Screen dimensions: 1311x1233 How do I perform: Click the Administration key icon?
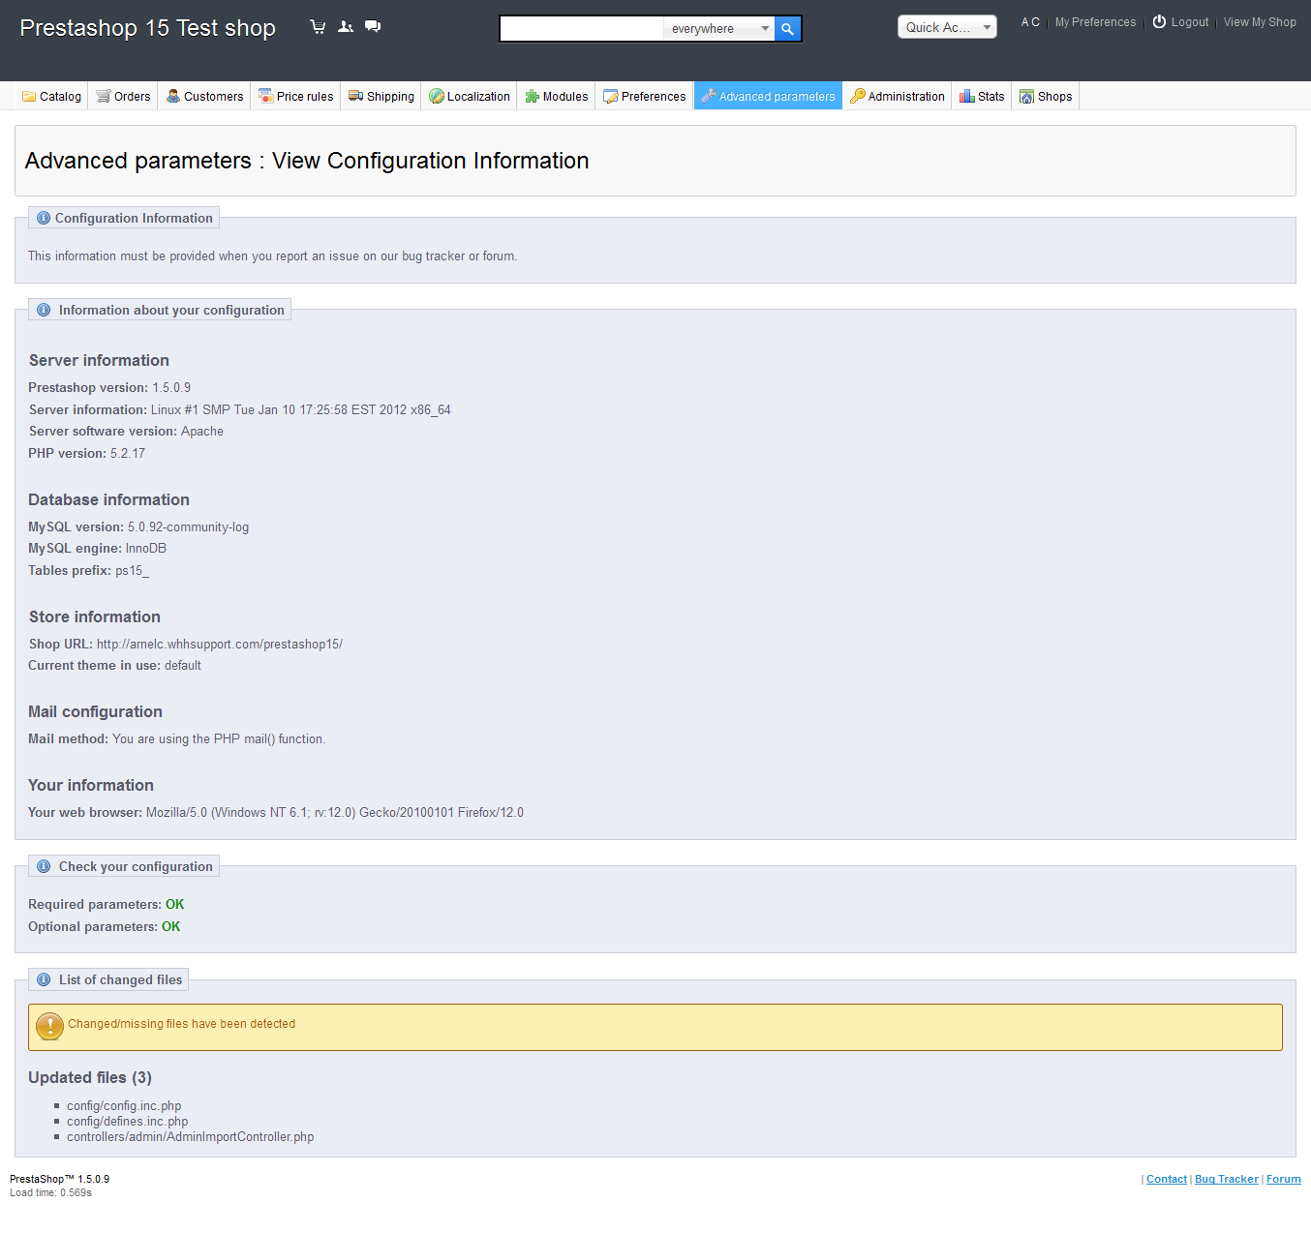[x=857, y=96]
